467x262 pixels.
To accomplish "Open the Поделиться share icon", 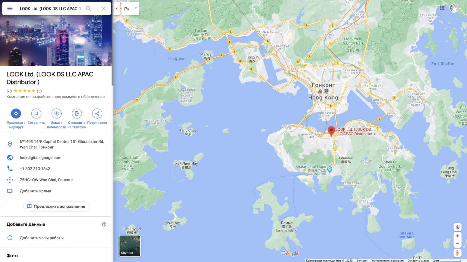I will coord(97,113).
